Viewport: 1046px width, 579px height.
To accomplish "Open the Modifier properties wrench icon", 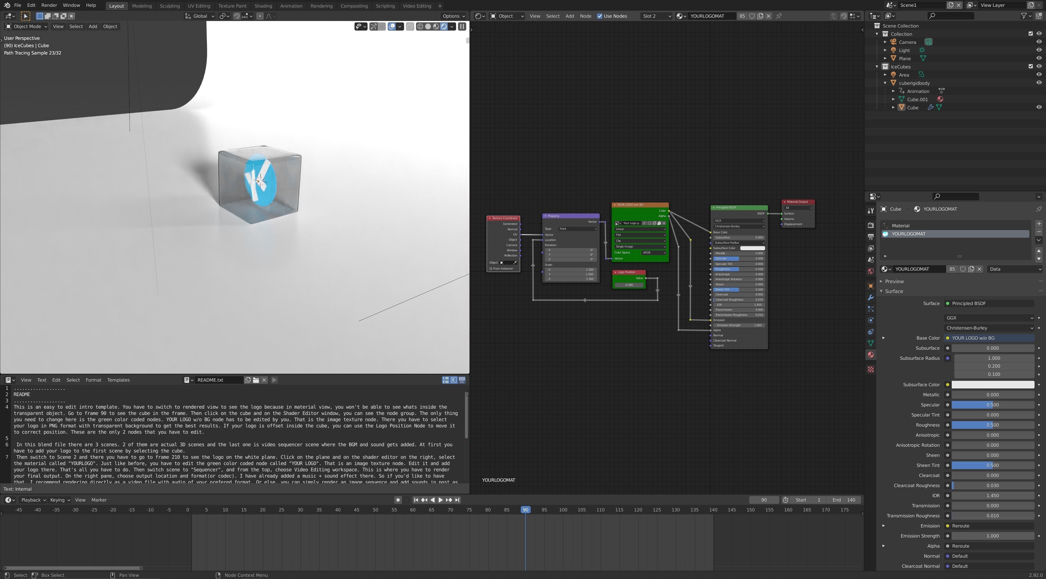I will point(871,297).
